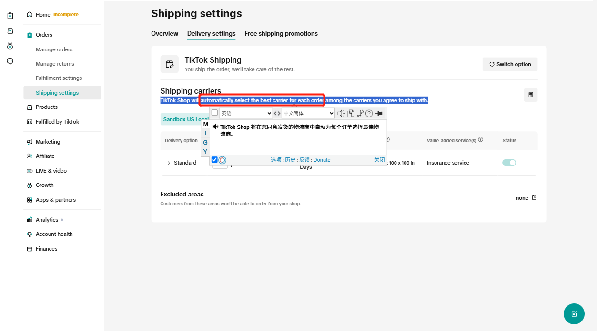Click the help question mark in translator popup

coord(369,113)
